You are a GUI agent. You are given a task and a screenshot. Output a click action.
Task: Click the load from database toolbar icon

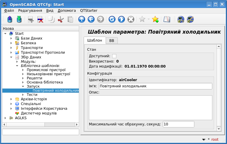coord(10,19)
